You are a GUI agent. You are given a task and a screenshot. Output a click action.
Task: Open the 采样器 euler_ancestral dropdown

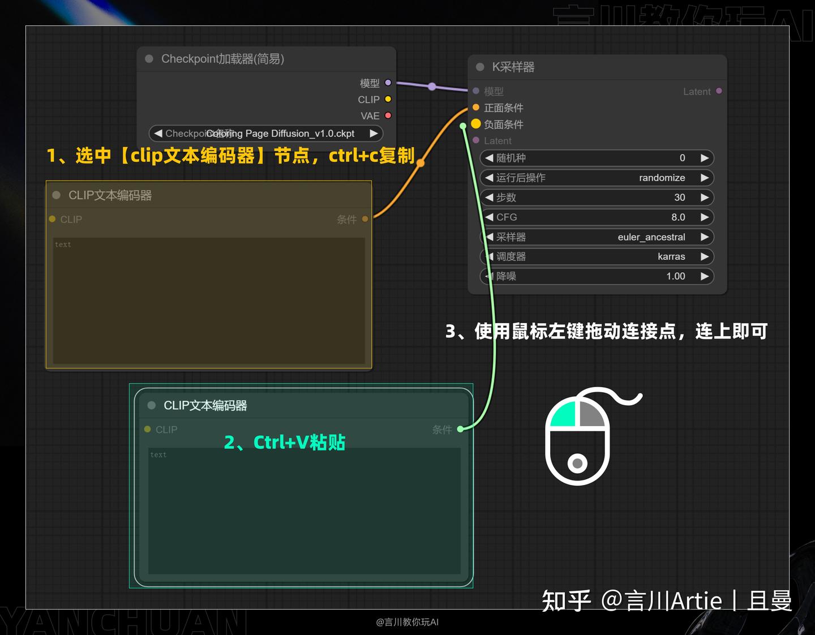(597, 237)
